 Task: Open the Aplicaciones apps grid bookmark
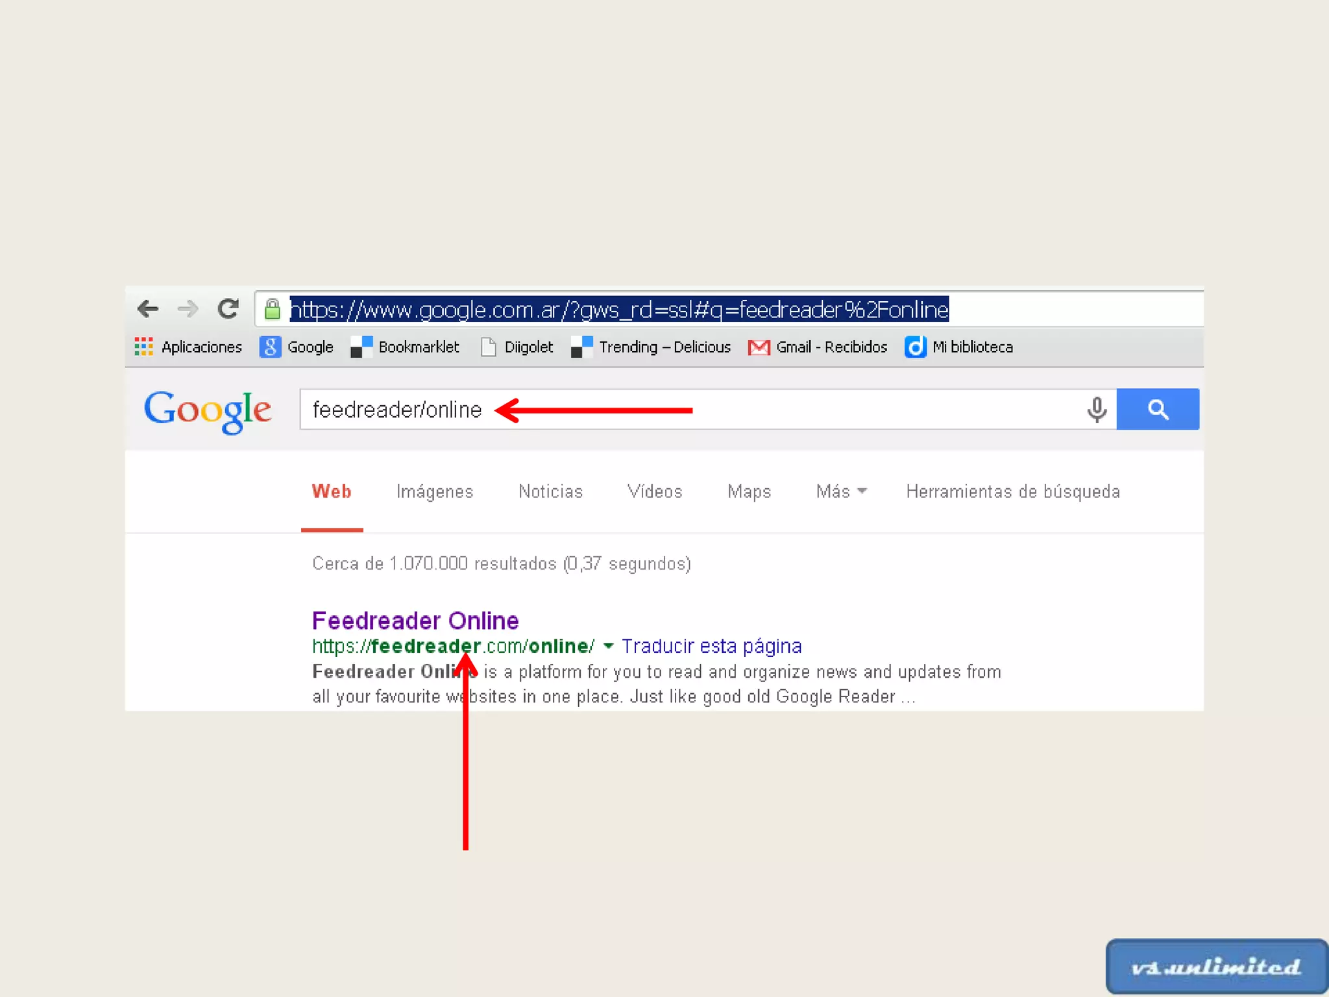188,347
